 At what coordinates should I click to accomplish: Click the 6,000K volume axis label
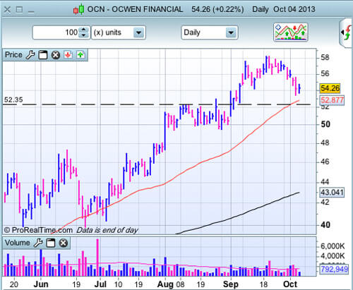[333, 246]
